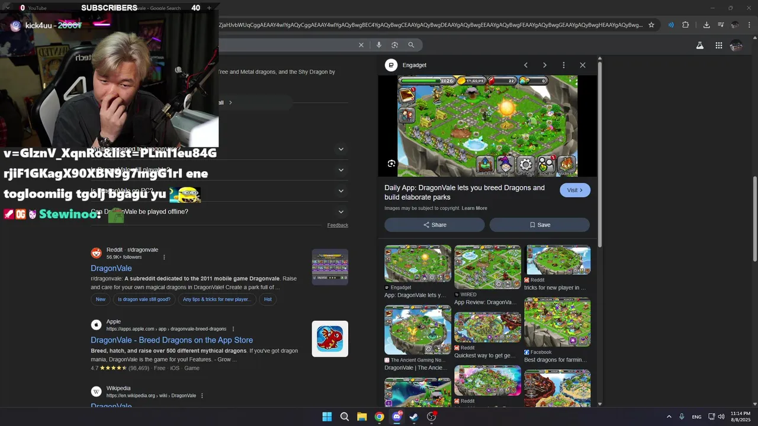This screenshot has width=758, height=426.
Task: Open the large DragonVale preview image
Action: point(487,126)
